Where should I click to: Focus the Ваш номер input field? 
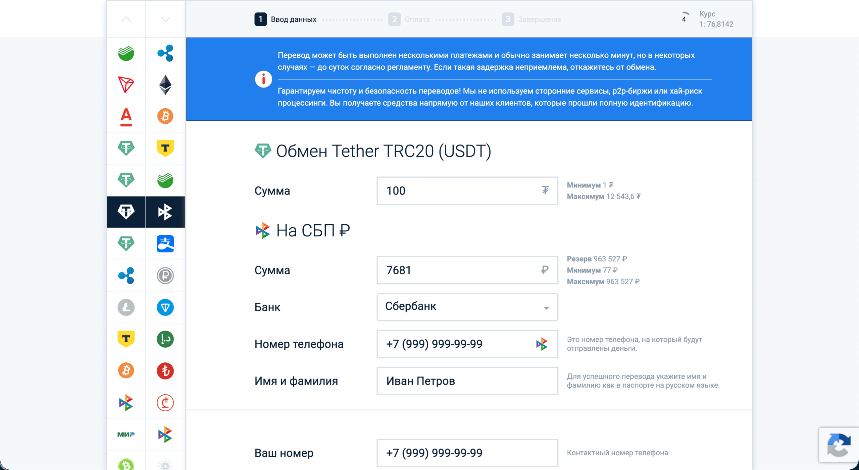[x=467, y=453]
